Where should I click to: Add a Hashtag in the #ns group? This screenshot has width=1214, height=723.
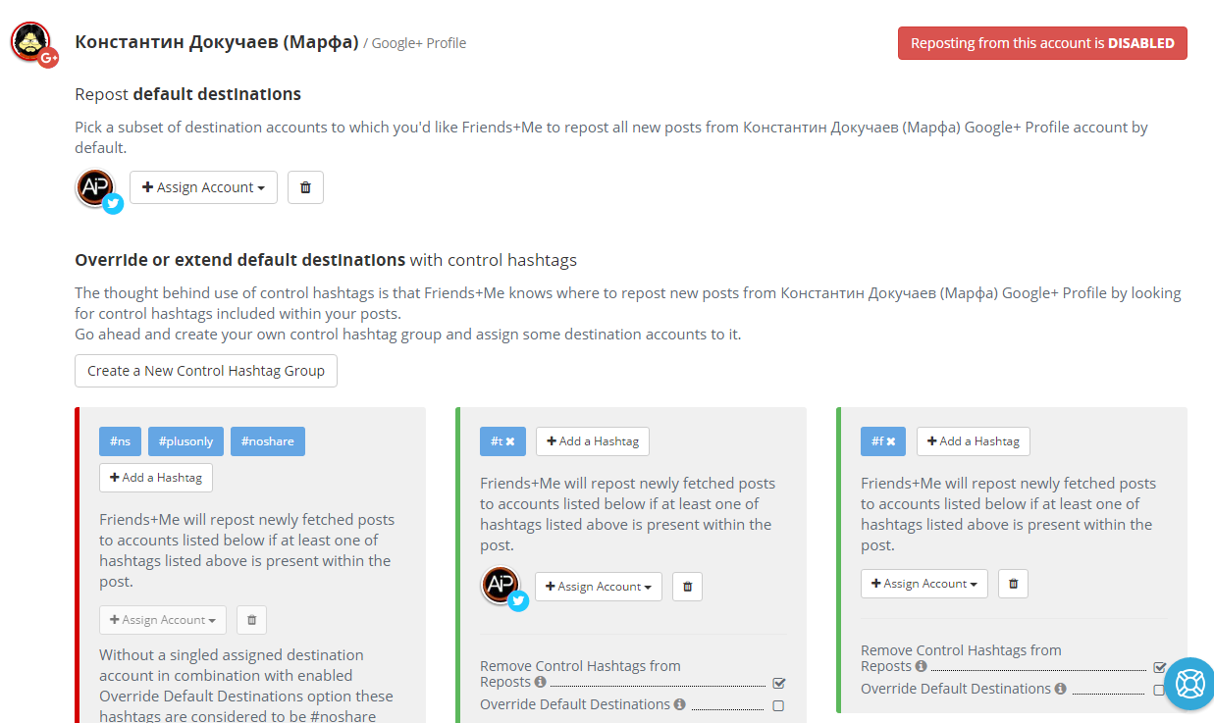coord(156,478)
